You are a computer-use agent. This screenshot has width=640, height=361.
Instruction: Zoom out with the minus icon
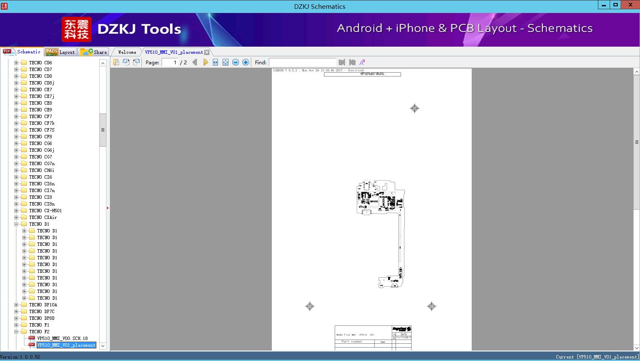[236, 62]
